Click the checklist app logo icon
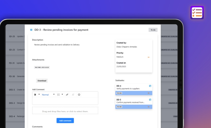The image size is (211, 128). (197, 13)
